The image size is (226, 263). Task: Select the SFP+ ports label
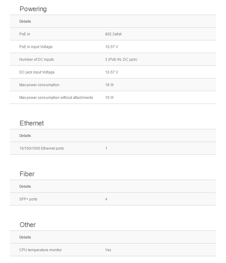28,199
